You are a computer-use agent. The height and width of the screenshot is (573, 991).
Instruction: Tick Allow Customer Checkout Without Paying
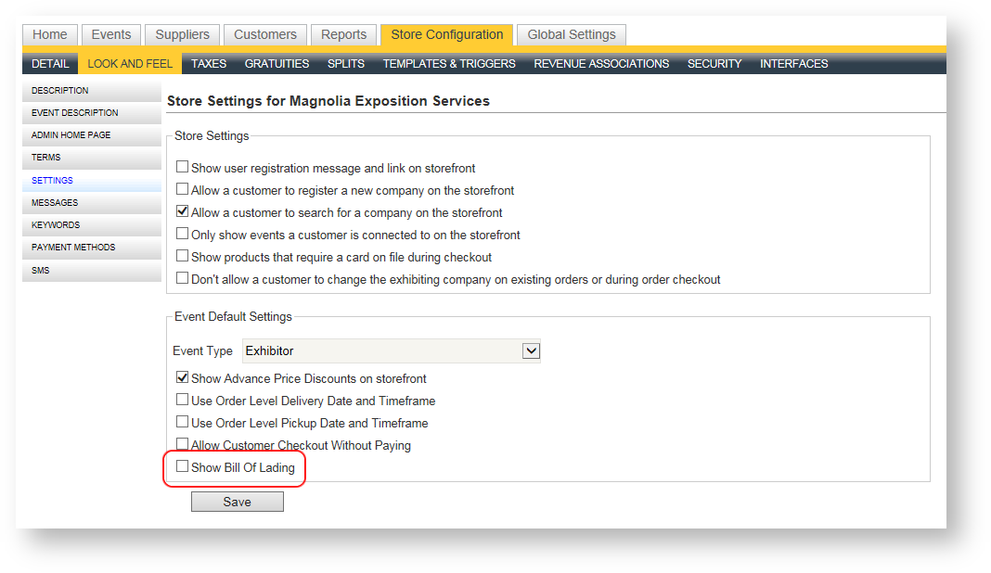point(183,445)
